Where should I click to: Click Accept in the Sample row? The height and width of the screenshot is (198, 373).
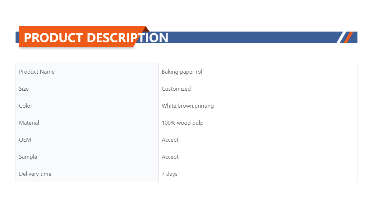[170, 157]
